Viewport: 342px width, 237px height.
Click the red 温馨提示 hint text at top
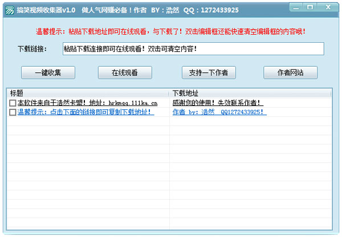coord(170,31)
